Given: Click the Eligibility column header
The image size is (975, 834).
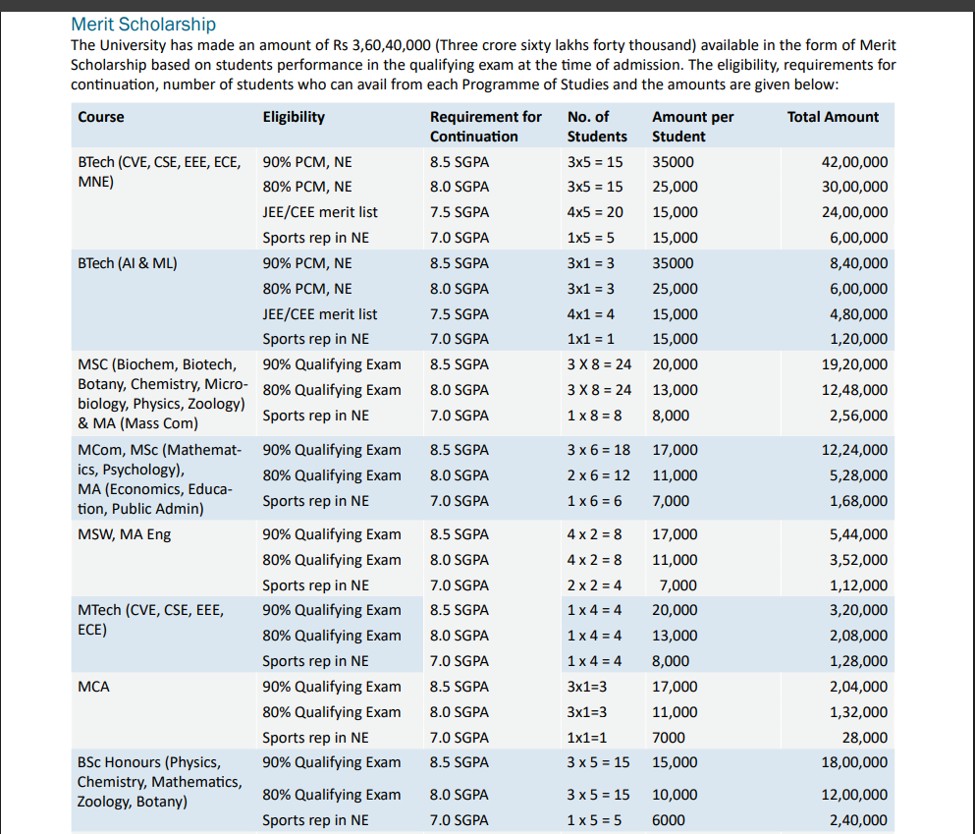Looking at the screenshot, I should pyautogui.click(x=294, y=117).
